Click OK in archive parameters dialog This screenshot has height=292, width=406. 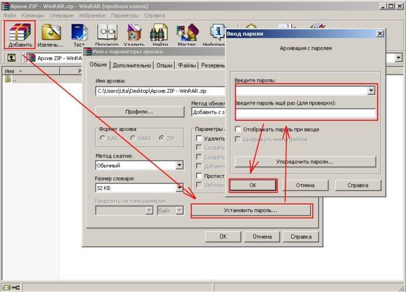point(223,237)
